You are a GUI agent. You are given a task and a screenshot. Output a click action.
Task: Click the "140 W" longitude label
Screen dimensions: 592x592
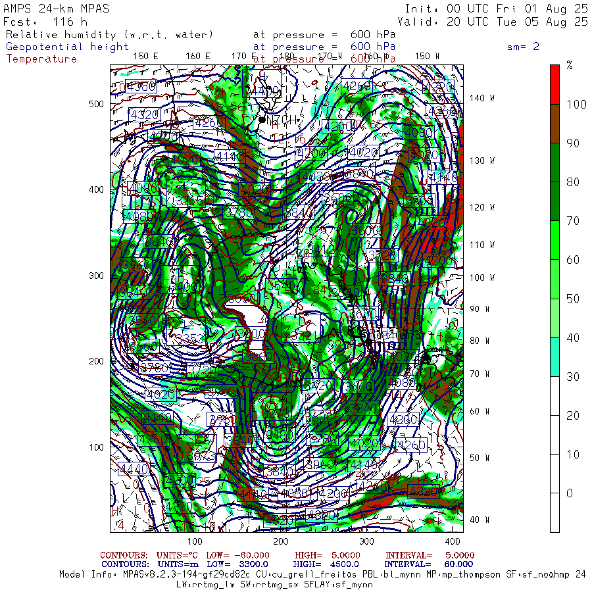click(482, 98)
